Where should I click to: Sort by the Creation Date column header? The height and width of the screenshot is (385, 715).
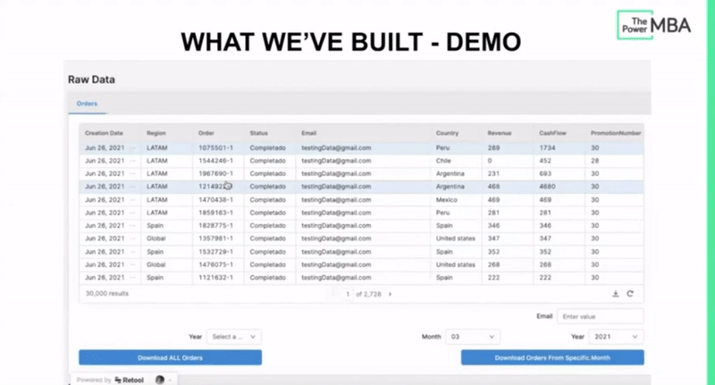[x=104, y=133]
